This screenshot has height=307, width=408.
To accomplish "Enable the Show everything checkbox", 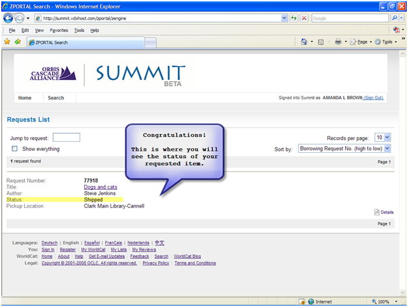I will (14, 148).
